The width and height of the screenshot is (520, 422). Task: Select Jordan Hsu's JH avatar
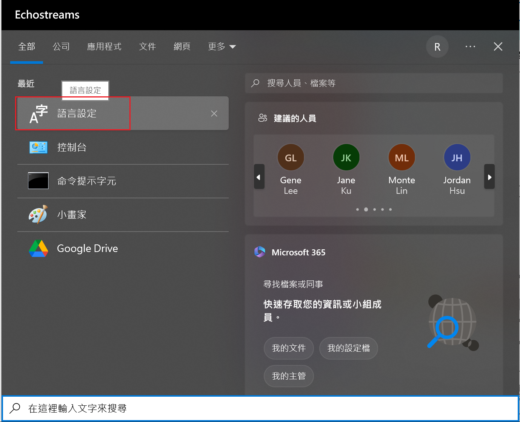click(x=457, y=158)
